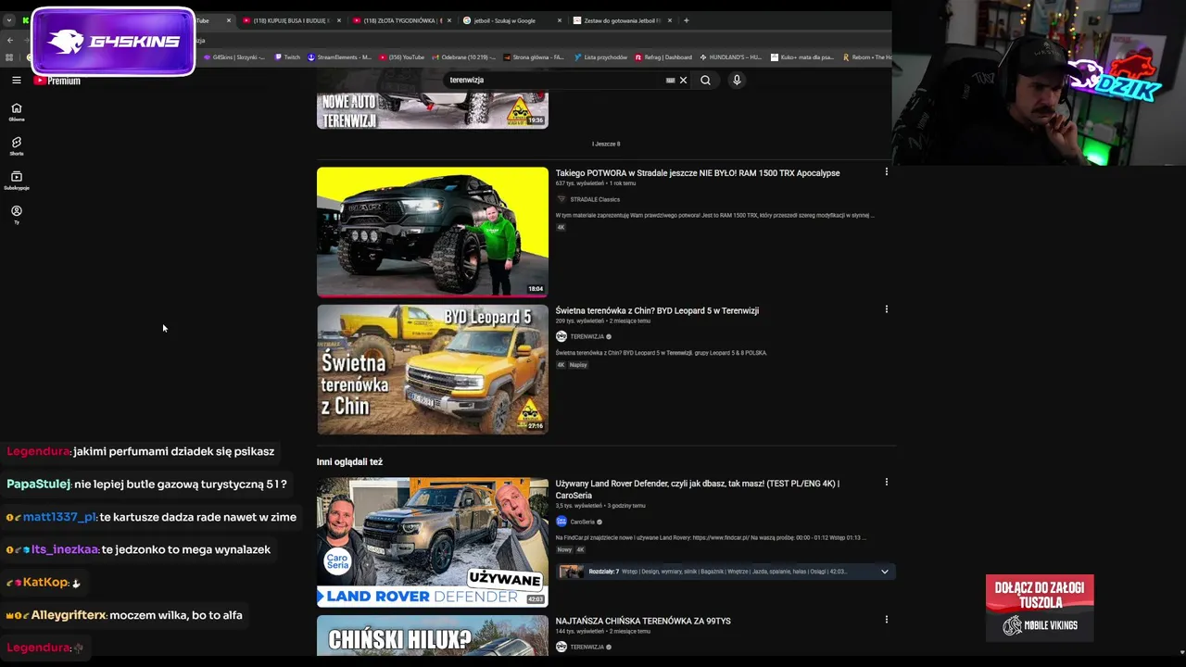Open the Ty profile page in the sidebar
The height and width of the screenshot is (667, 1186).
[17, 215]
